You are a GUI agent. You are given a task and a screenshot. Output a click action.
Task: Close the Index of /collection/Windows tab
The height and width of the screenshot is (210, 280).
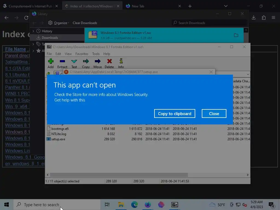pos(118,6)
